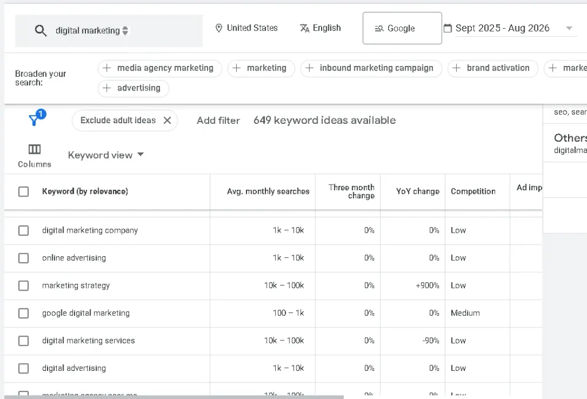This screenshot has height=399, width=587.
Task: Click keyword online advertising
Action: 74,259
